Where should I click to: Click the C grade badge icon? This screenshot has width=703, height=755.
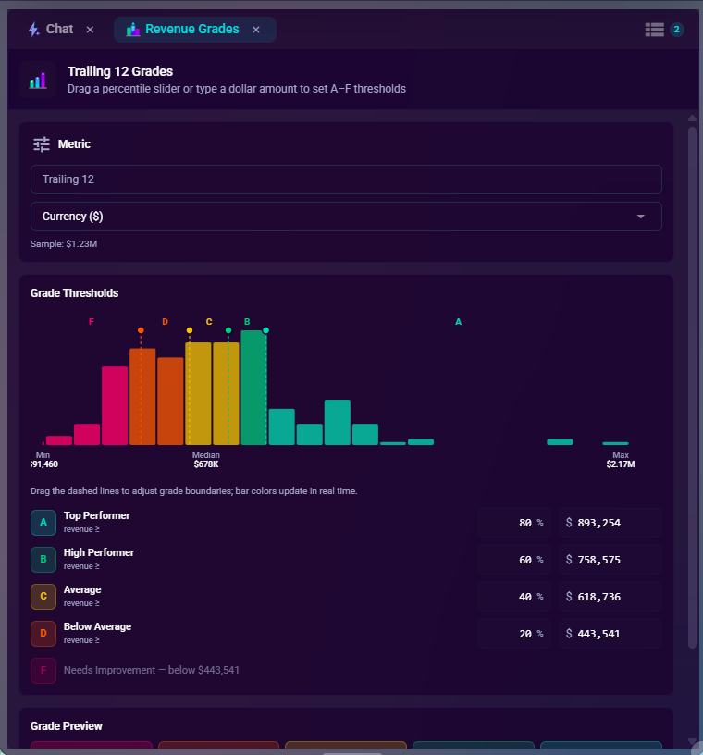point(43,597)
